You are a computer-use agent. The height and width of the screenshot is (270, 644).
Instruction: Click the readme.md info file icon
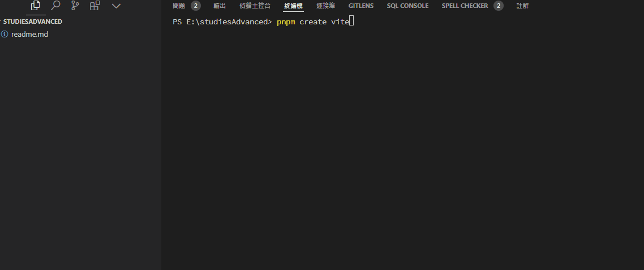tap(5, 35)
